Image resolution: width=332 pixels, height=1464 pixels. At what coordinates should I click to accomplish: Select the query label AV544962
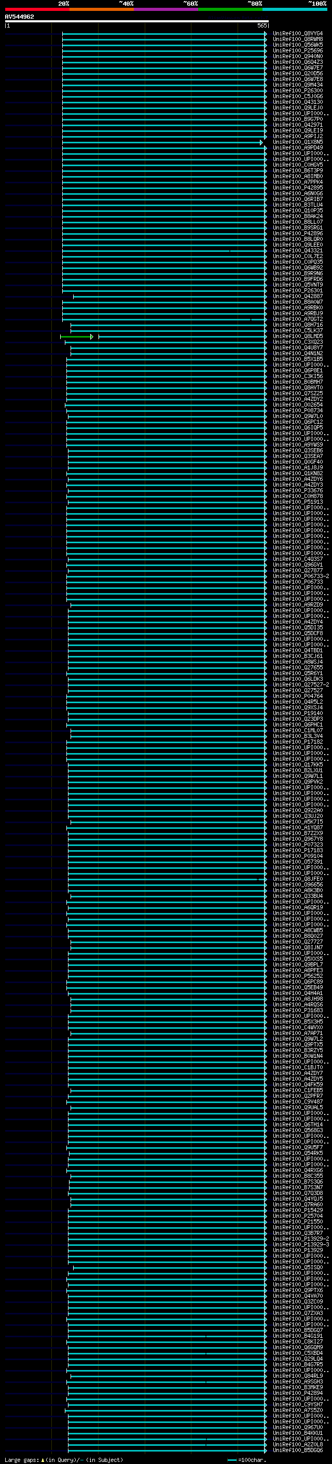coord(19,17)
